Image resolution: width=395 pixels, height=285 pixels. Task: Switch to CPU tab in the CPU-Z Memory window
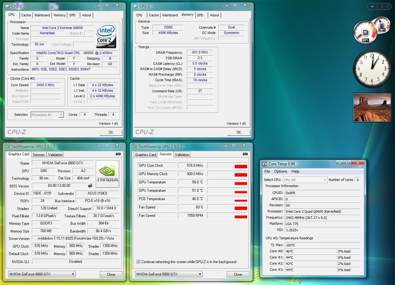(139, 15)
